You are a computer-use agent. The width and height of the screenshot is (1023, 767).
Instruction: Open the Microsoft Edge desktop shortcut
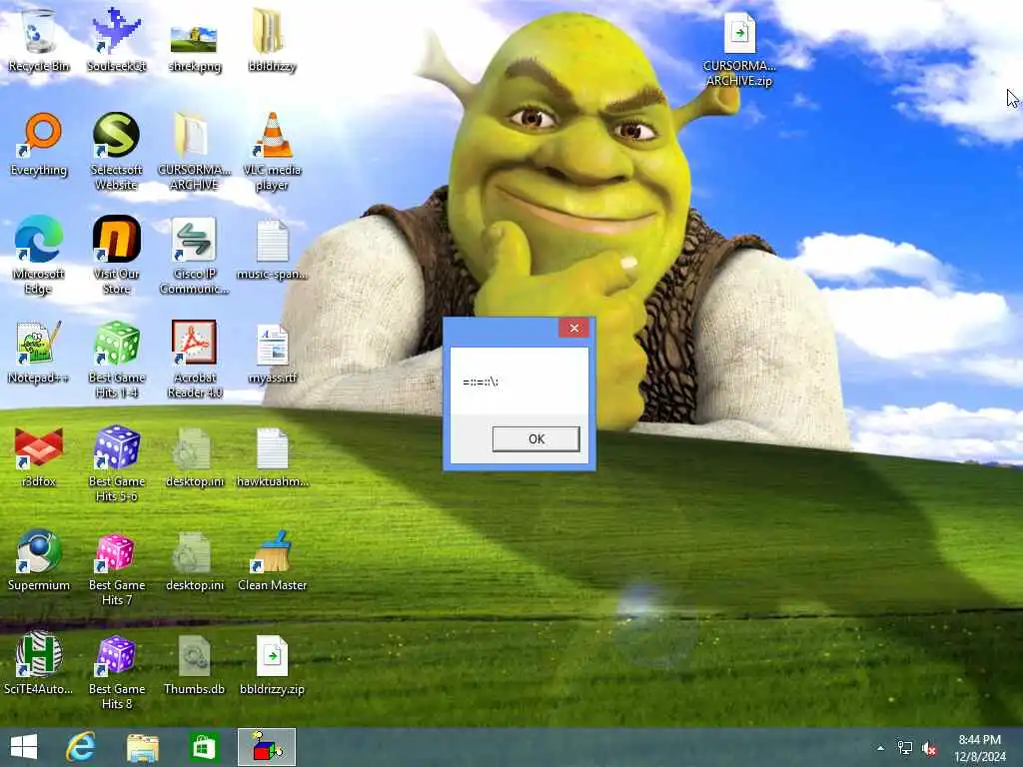click(x=39, y=255)
